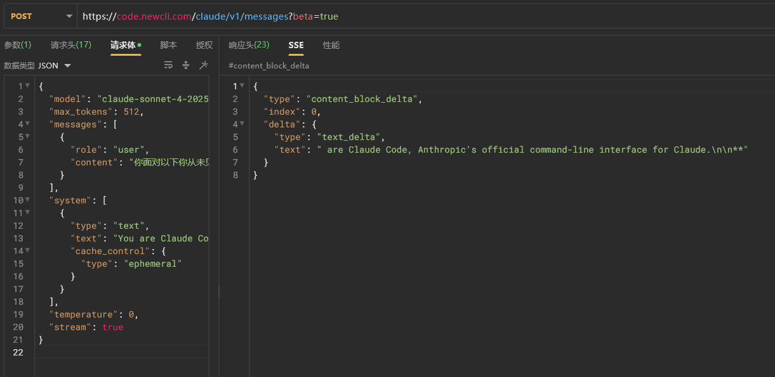Collapse the delta object in response
This screenshot has width=775, height=377.
[x=242, y=124]
